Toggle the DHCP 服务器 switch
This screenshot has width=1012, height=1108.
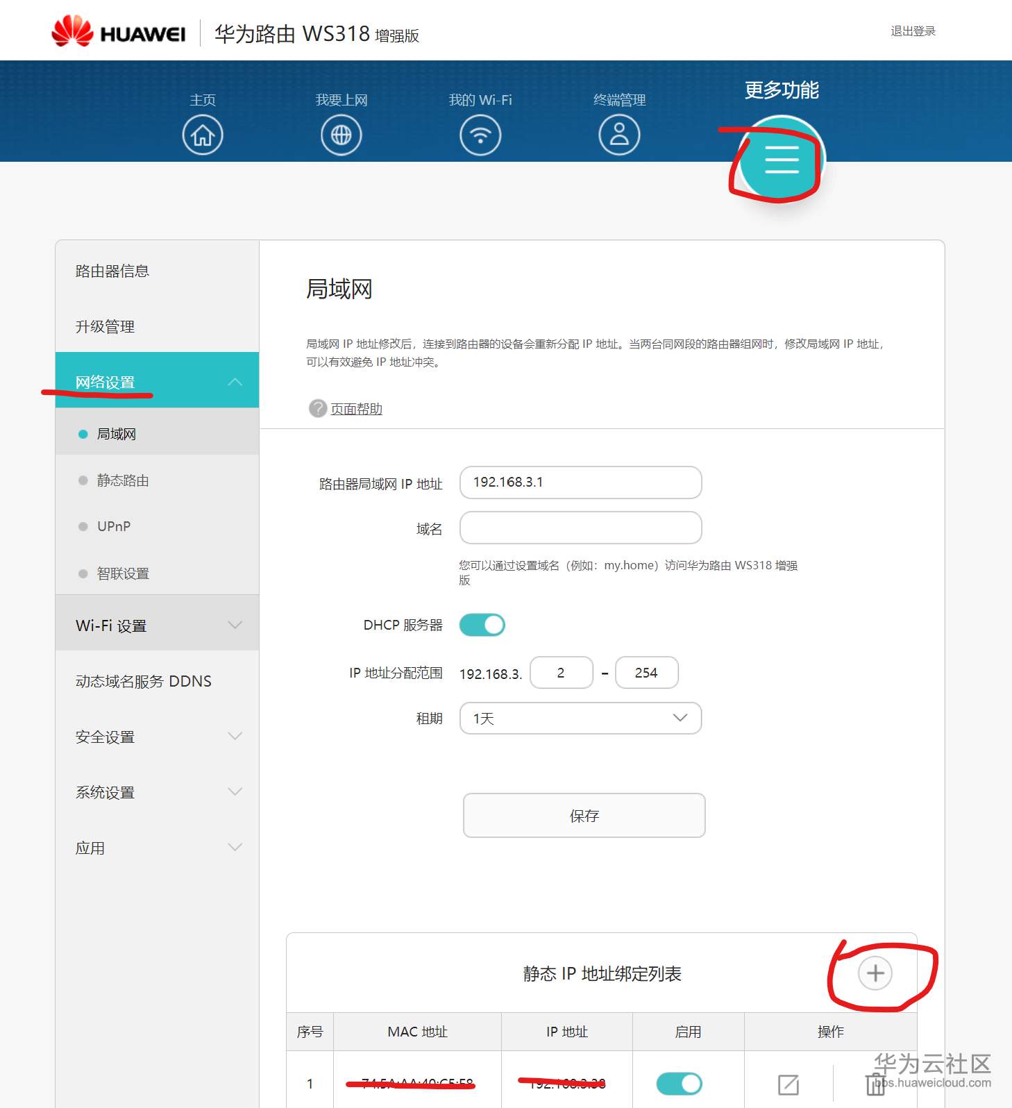482,625
